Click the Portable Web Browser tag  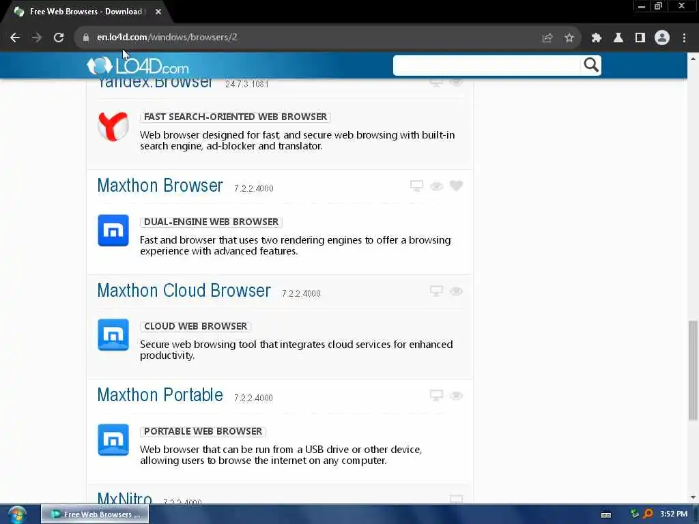tap(203, 431)
